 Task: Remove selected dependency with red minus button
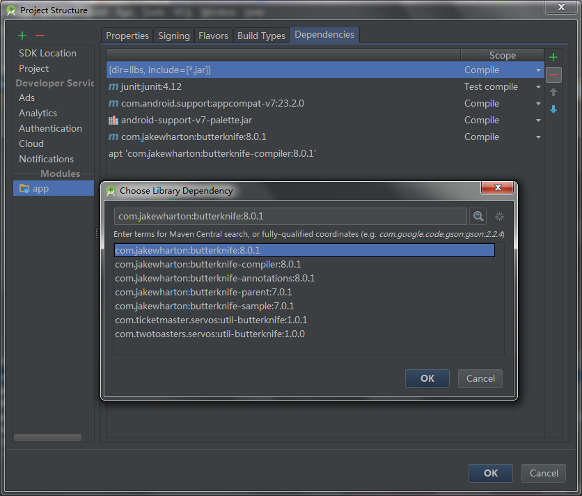[553, 75]
